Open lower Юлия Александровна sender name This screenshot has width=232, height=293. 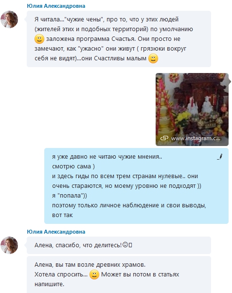coord(56,232)
